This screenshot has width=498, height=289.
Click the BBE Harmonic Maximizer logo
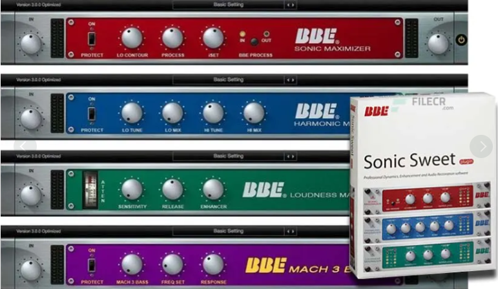point(322,115)
